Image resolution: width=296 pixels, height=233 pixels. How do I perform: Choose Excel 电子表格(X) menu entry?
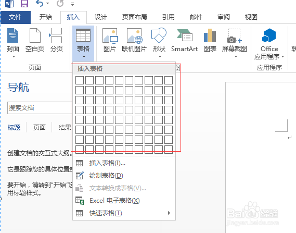click(124, 201)
